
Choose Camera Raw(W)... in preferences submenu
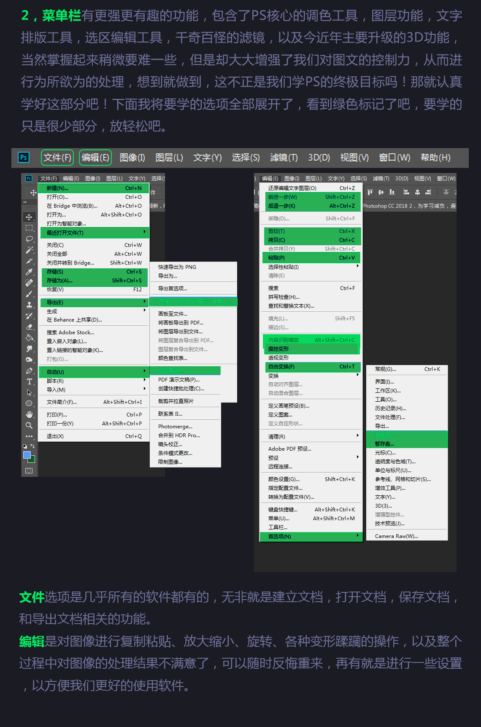397,536
